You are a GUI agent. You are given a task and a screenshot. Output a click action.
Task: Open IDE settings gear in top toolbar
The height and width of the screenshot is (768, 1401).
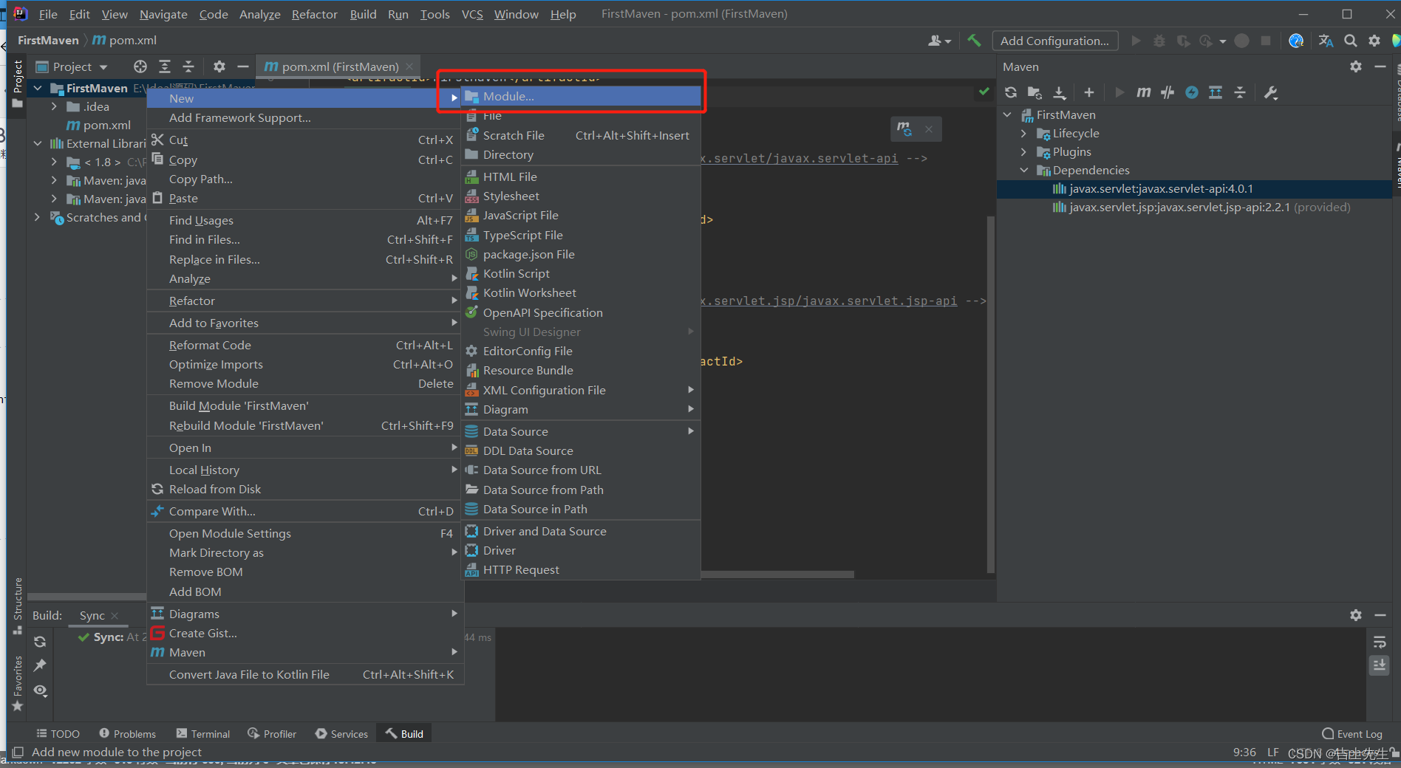pyautogui.click(x=1374, y=41)
